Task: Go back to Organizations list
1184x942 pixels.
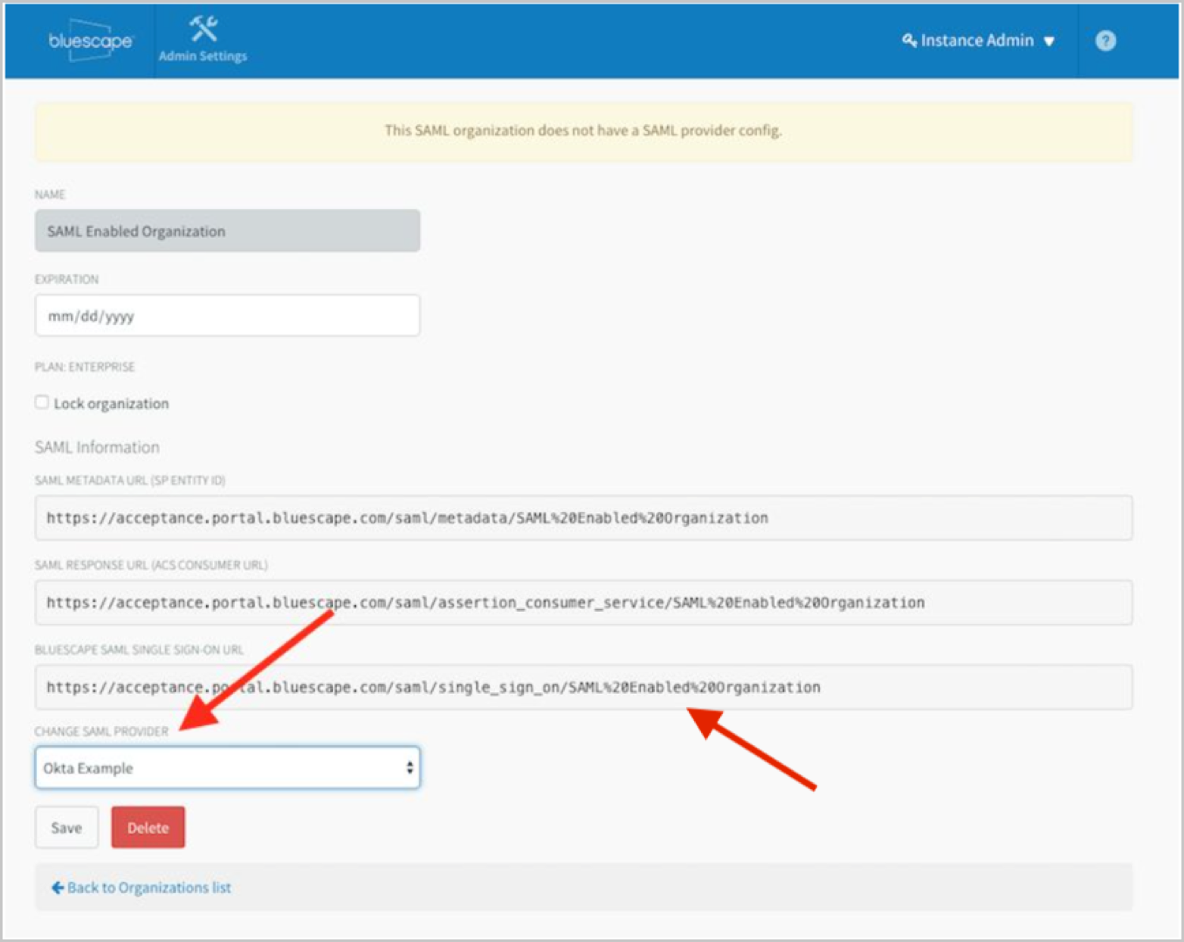Action: click(x=149, y=887)
